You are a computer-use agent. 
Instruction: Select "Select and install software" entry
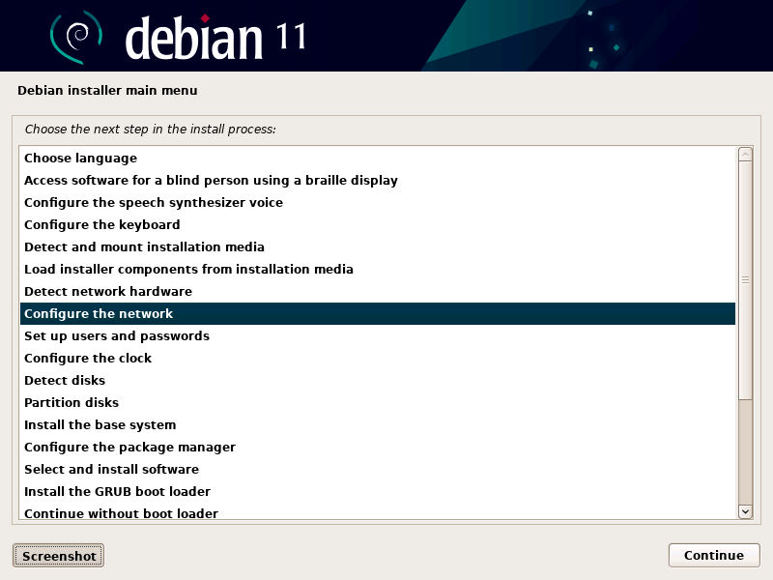pyautogui.click(x=378, y=469)
